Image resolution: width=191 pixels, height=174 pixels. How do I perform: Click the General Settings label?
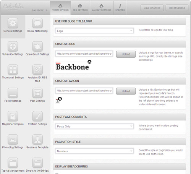click(13, 31)
